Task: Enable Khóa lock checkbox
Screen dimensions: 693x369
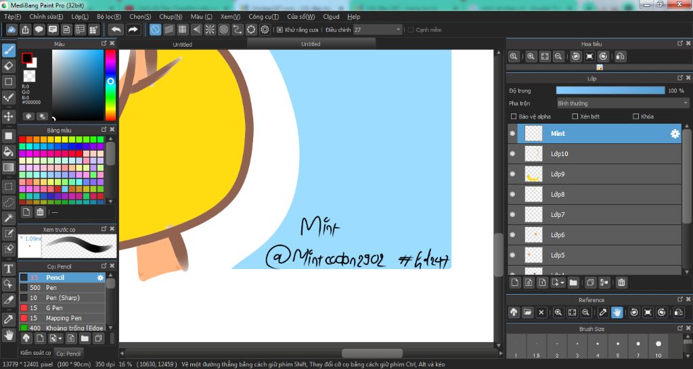Action: [x=635, y=116]
